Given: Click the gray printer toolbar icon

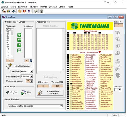Looking at the screenshot, I should click(36, 11).
